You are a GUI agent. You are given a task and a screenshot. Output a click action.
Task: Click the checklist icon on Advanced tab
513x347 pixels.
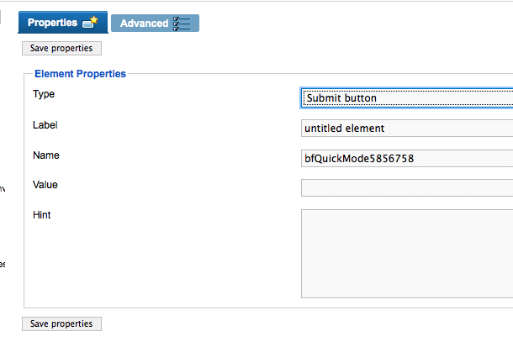[182, 24]
